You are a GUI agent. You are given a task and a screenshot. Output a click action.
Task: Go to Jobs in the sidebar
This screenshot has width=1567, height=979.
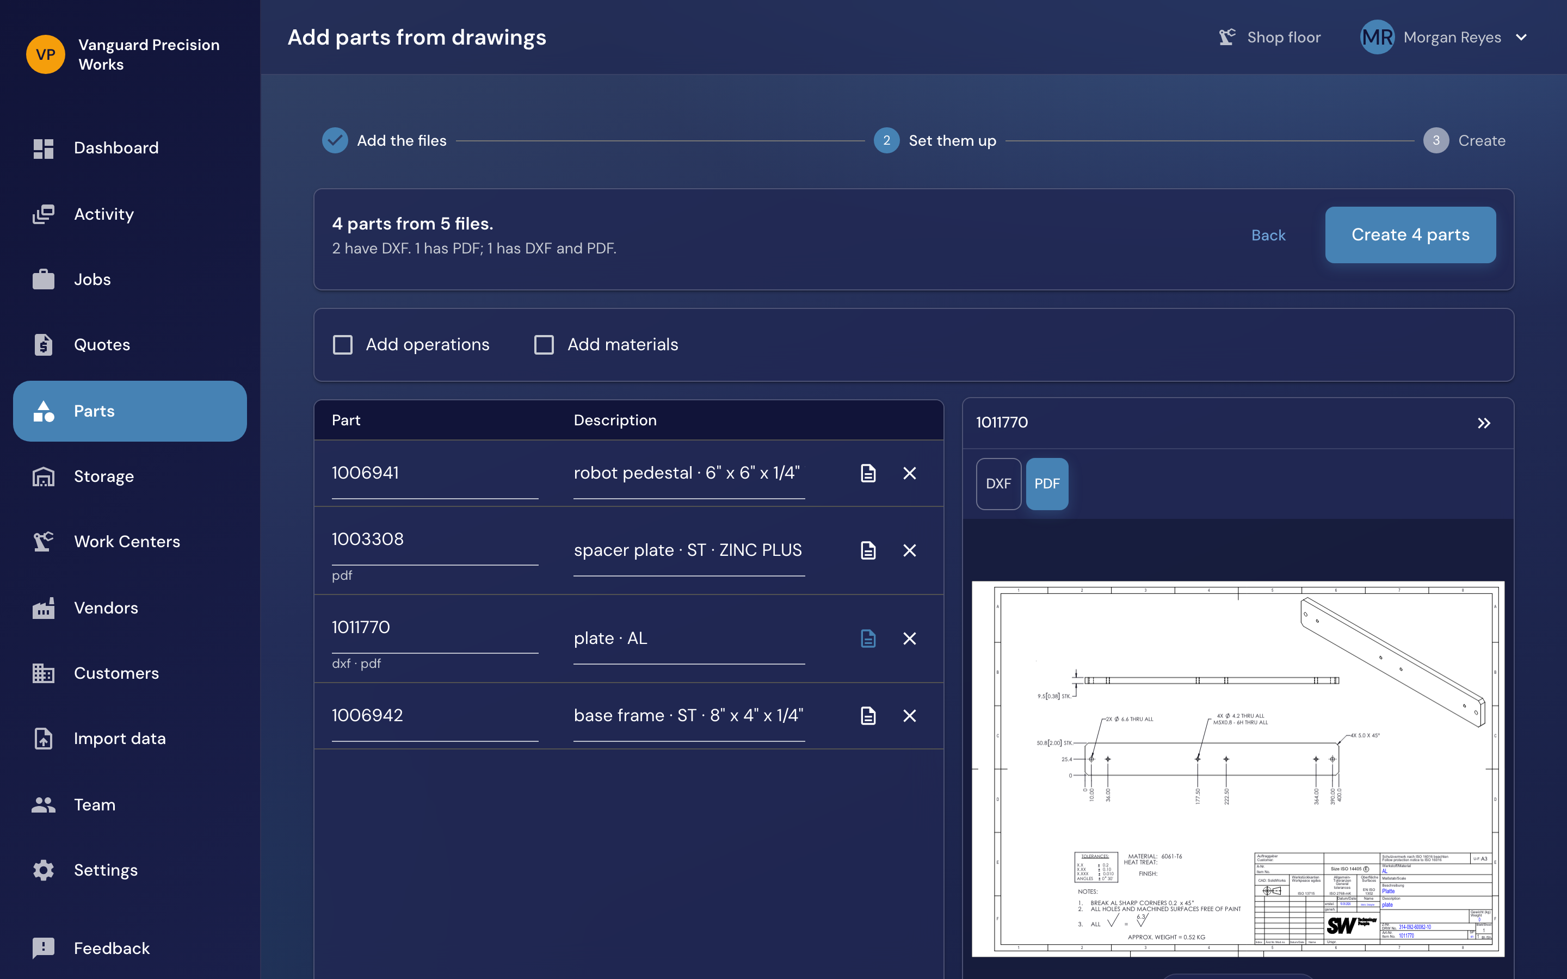[129, 279]
